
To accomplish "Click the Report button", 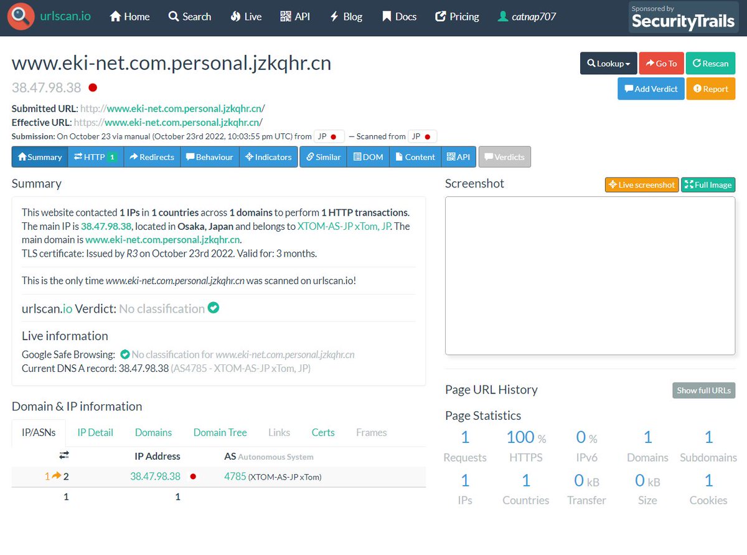I will (x=711, y=88).
